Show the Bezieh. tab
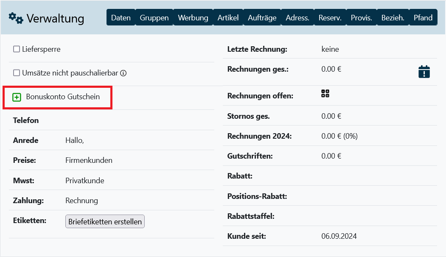The width and height of the screenshot is (446, 257). click(393, 18)
